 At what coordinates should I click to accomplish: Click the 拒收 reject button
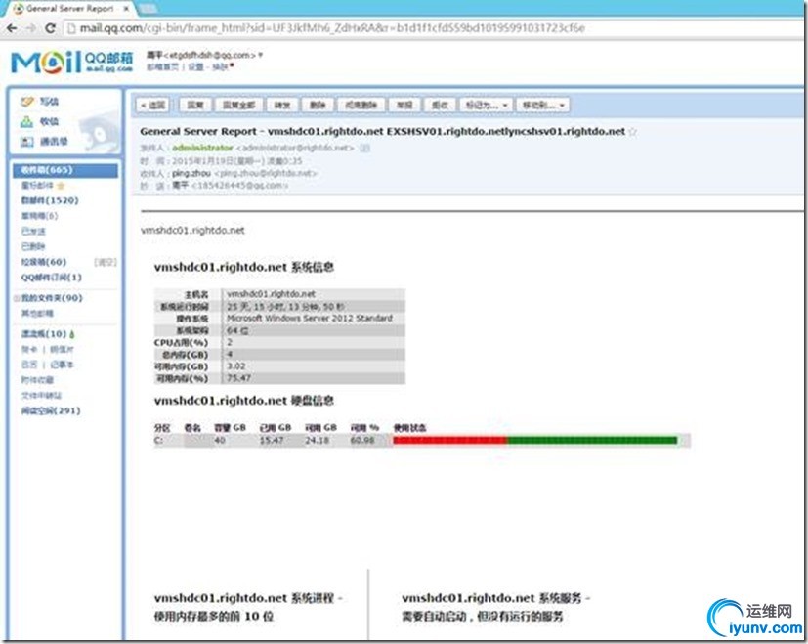point(440,106)
